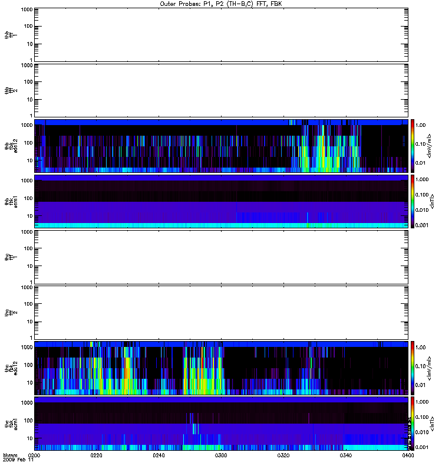
Task: Click the thb fbk edc12 color bar
Action: [x=413, y=146]
